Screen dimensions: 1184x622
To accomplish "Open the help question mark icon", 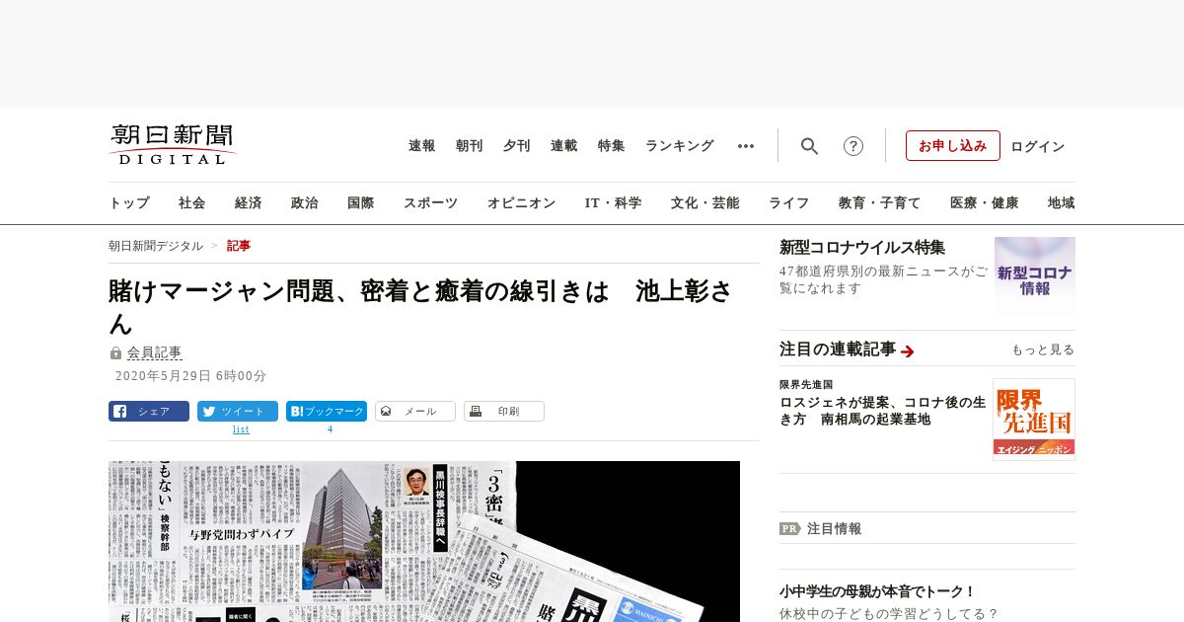I will click(853, 146).
